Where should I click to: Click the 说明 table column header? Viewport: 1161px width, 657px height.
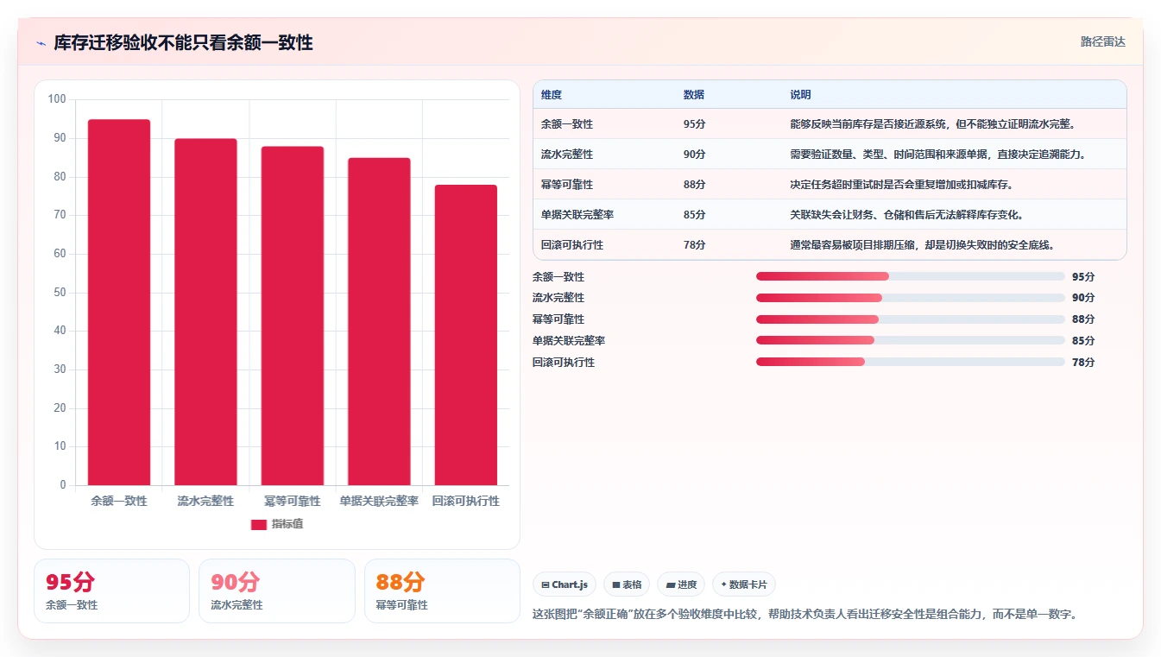tap(800, 95)
